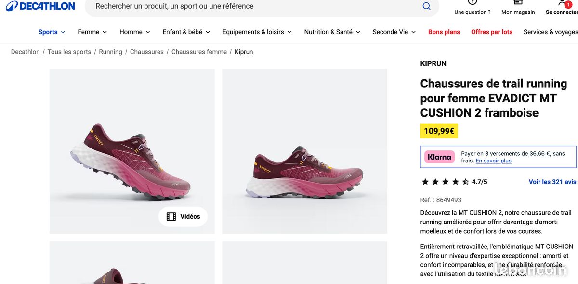Click the Klarna payment logo
This screenshot has height=284, width=578.
click(439, 157)
